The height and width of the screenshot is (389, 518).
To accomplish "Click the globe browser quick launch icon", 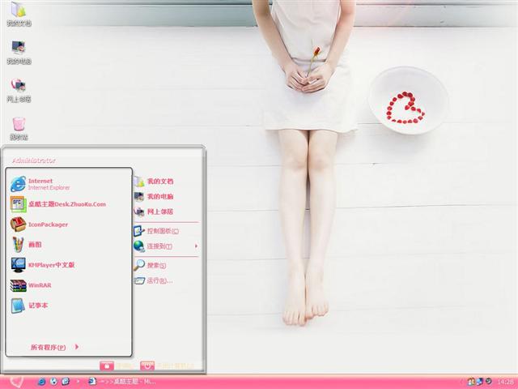I will (53, 382).
